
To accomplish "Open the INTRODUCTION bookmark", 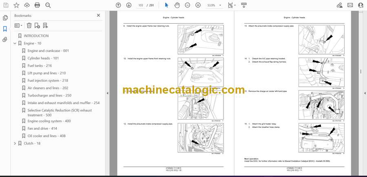I will [x=36, y=36].
